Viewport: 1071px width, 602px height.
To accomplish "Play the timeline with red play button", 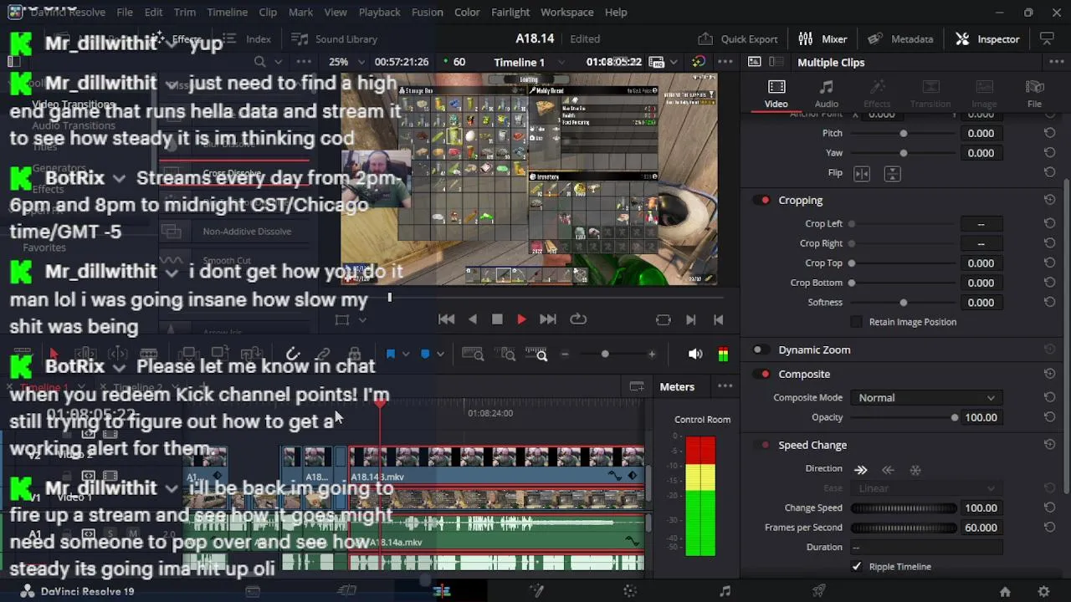I will point(521,319).
